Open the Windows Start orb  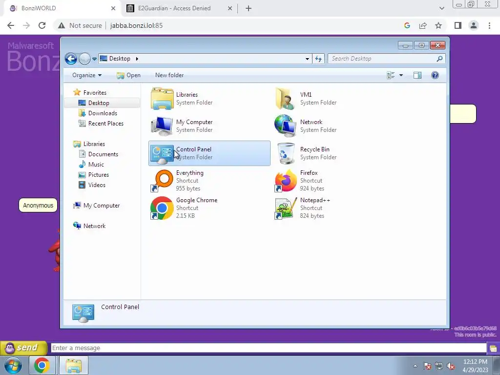point(13,365)
